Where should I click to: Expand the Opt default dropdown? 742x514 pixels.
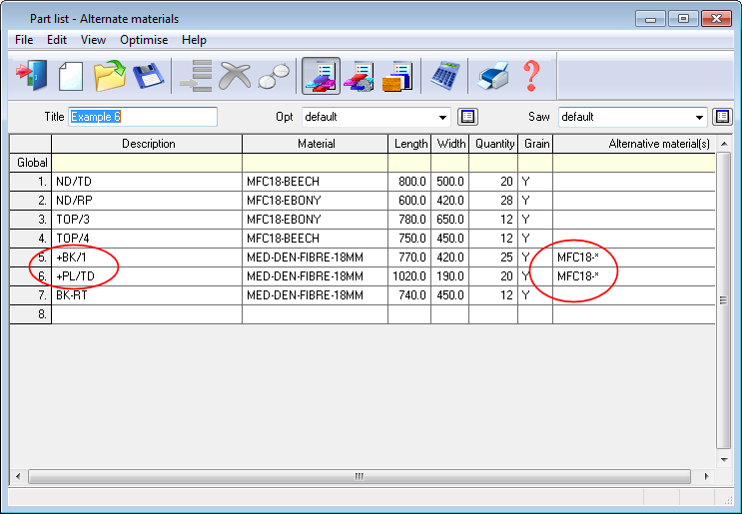(x=442, y=117)
